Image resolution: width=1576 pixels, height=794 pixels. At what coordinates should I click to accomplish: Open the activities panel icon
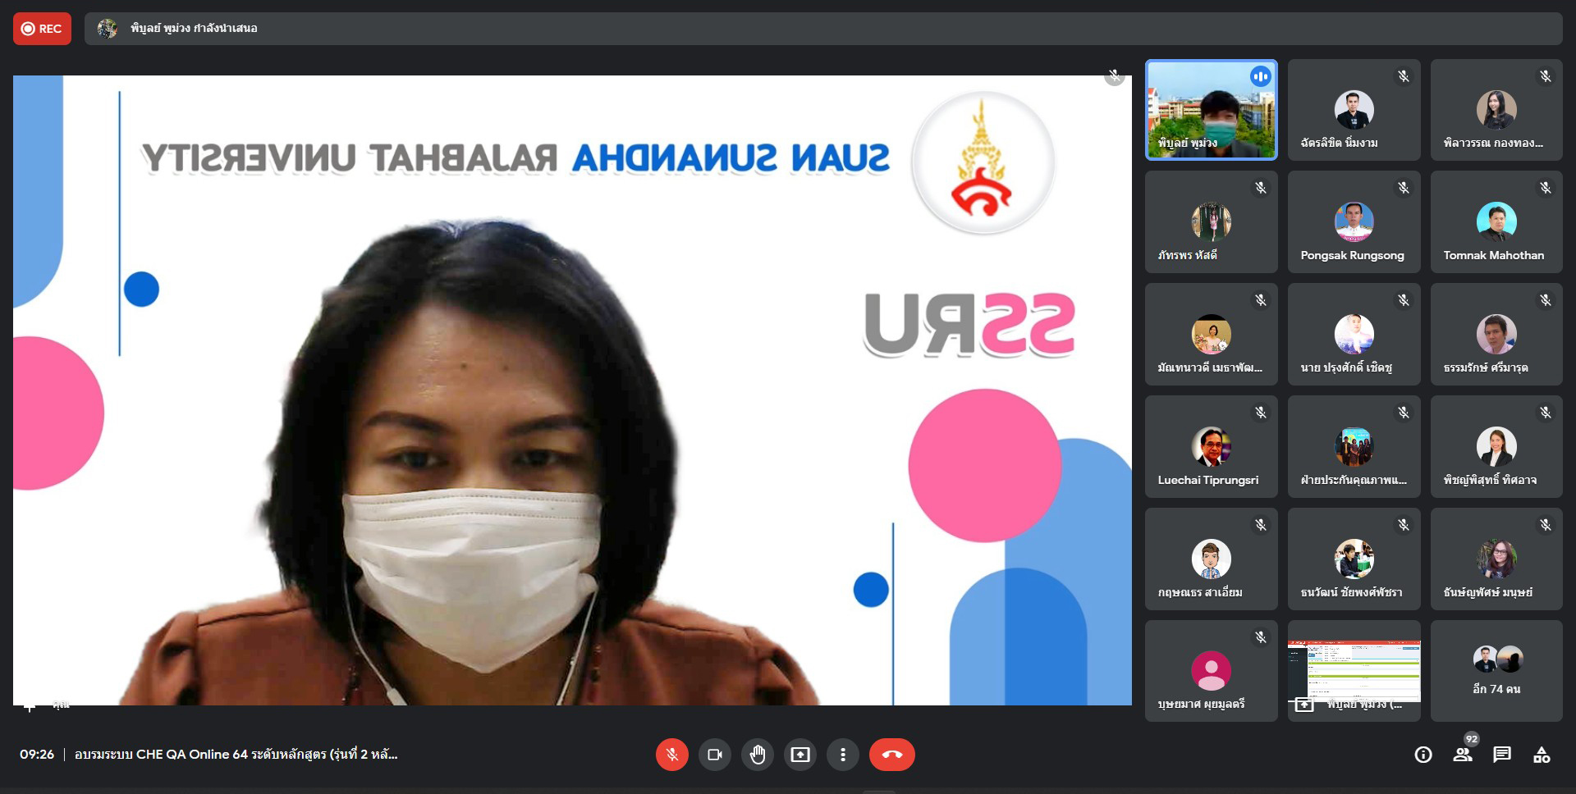click(x=1542, y=755)
